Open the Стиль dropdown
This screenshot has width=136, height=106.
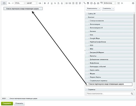[20, 3]
